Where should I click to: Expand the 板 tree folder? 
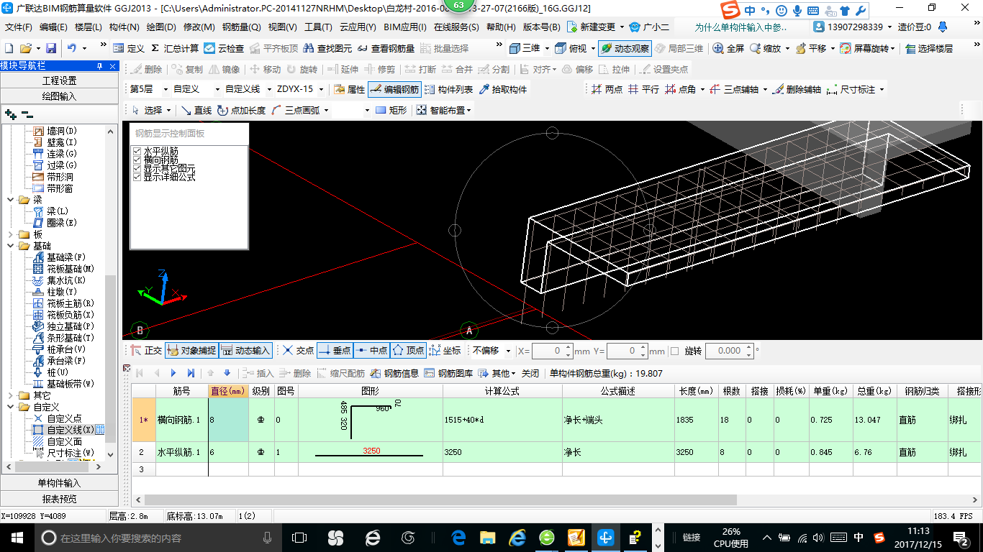(x=10, y=234)
